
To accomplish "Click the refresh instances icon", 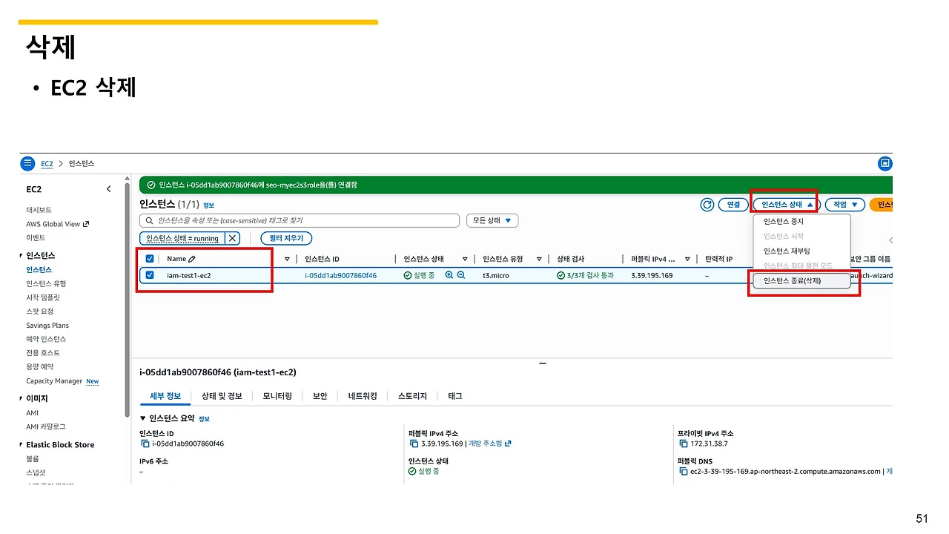I will pos(707,205).
